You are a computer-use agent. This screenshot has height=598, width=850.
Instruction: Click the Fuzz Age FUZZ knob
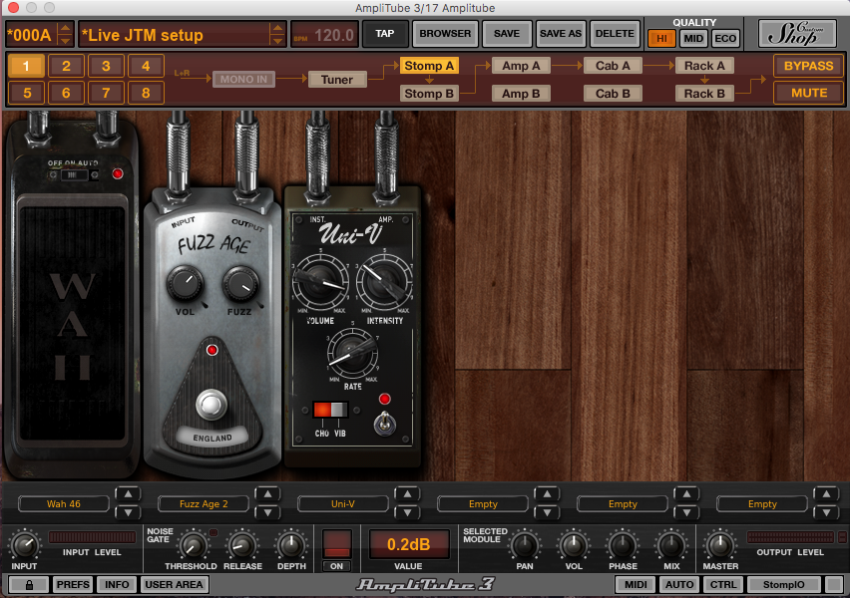(240, 283)
